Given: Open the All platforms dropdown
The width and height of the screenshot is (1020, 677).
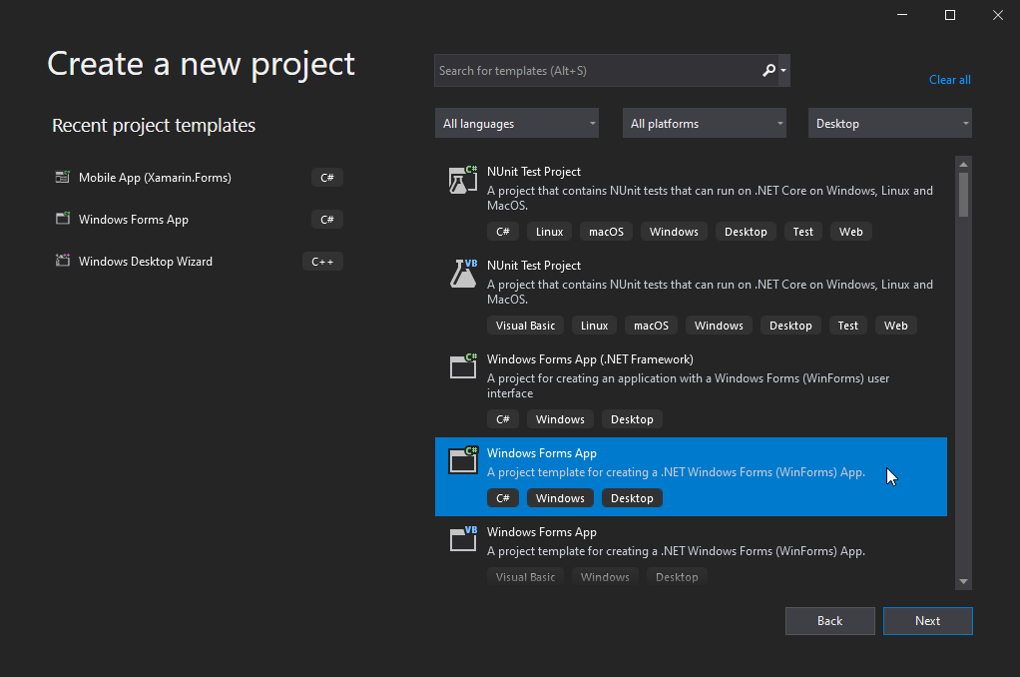Looking at the screenshot, I should [x=705, y=124].
